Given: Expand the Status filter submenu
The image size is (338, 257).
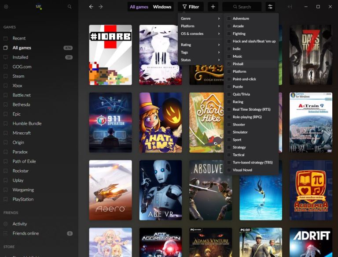Looking at the screenshot, I should point(200,60).
